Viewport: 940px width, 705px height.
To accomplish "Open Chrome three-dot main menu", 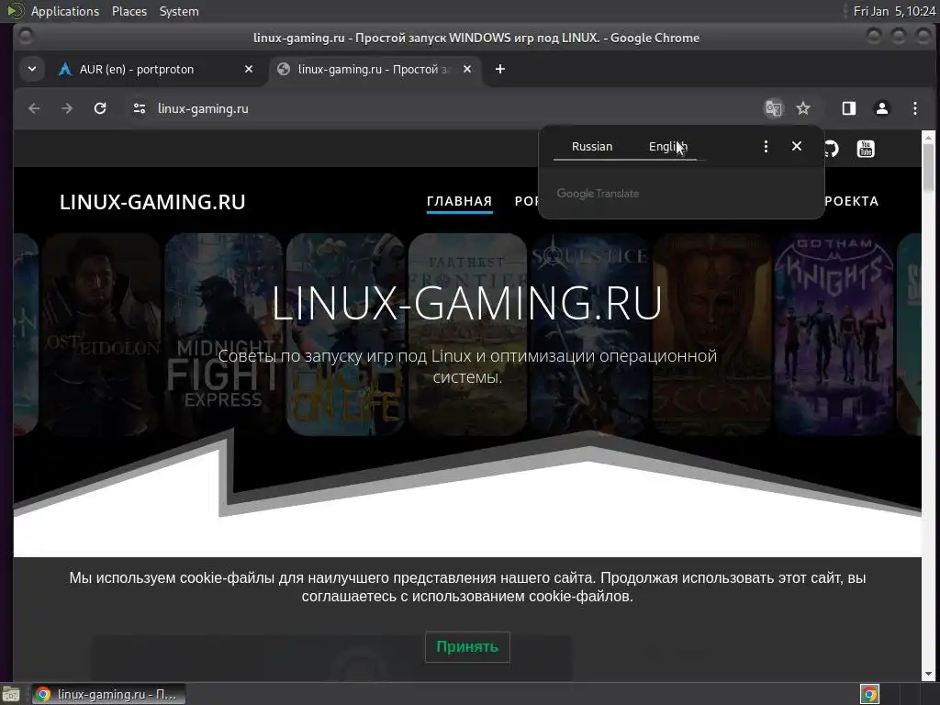I will [x=915, y=108].
